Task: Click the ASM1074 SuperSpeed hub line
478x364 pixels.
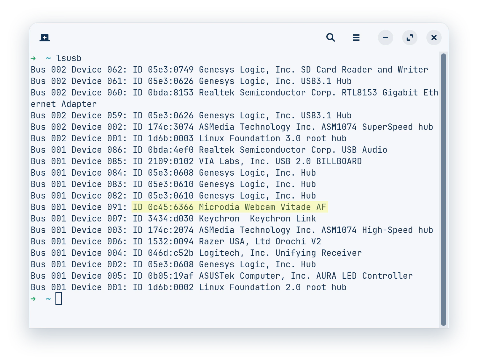Action: click(232, 127)
